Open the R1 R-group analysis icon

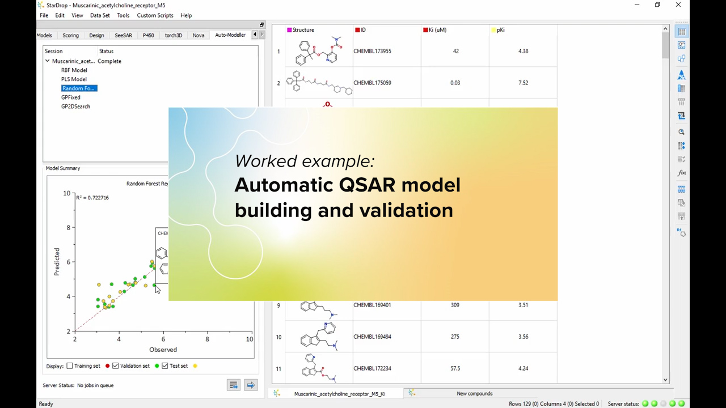[x=681, y=232]
